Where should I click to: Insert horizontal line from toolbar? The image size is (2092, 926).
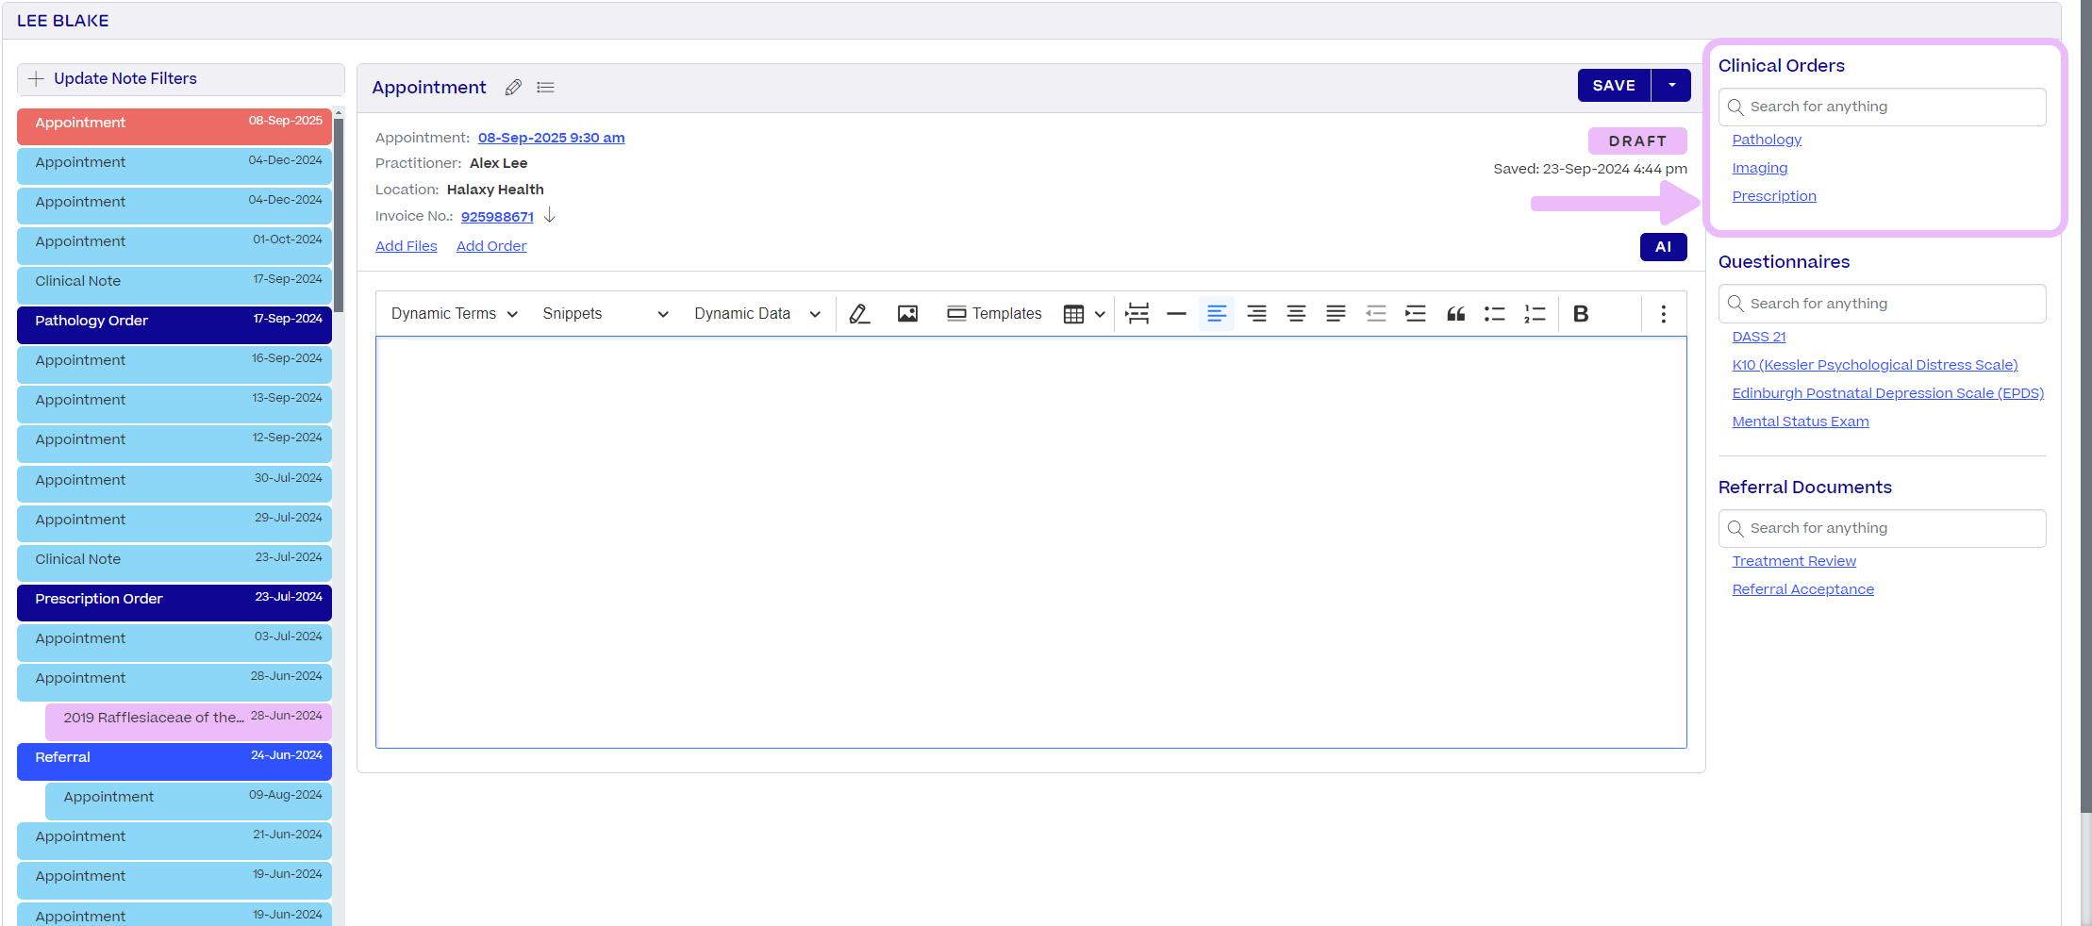pos(1176,314)
